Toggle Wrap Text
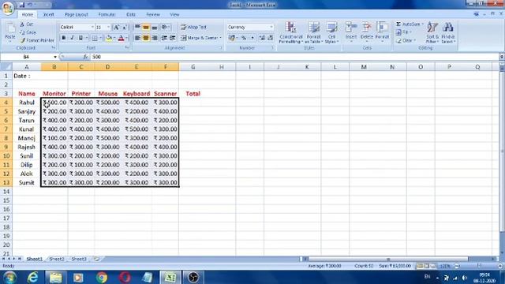 point(193,28)
